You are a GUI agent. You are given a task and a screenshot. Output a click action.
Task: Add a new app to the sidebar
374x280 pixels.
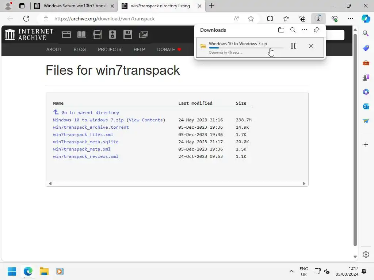coord(366,144)
